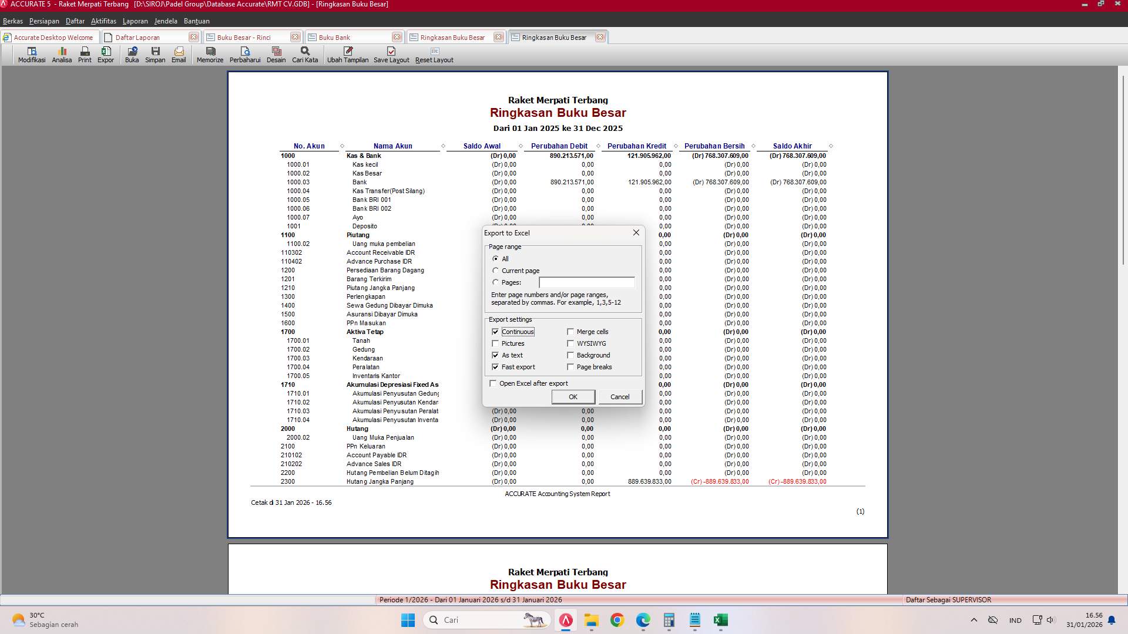Viewport: 1128px width, 634px height.
Task: Select the Current page radio option
Action: tap(496, 270)
